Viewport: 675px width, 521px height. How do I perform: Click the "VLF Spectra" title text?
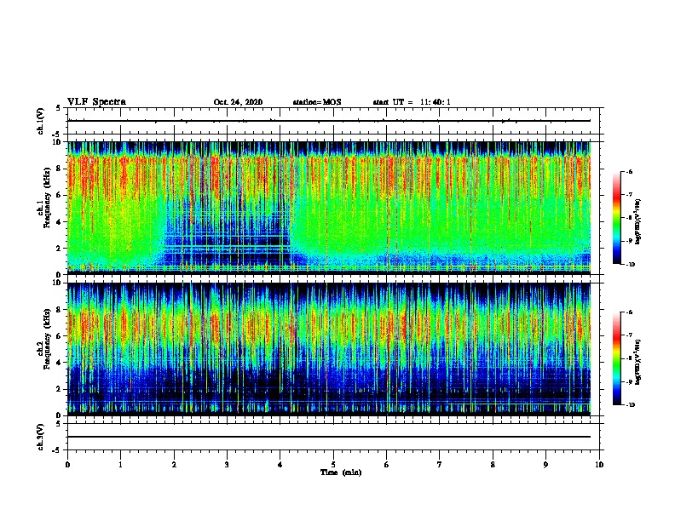[96, 102]
